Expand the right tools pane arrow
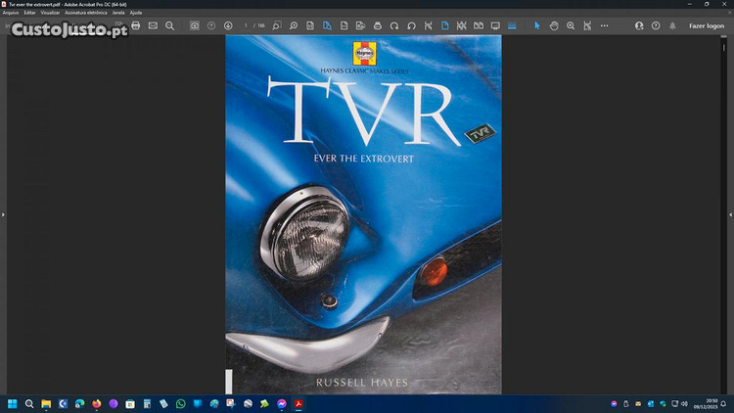This screenshot has height=413, width=734. 730,214
